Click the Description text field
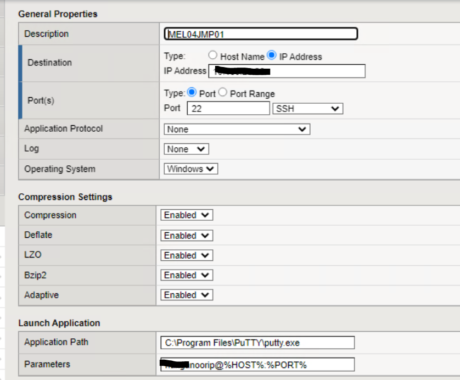460x380 pixels. [x=261, y=34]
